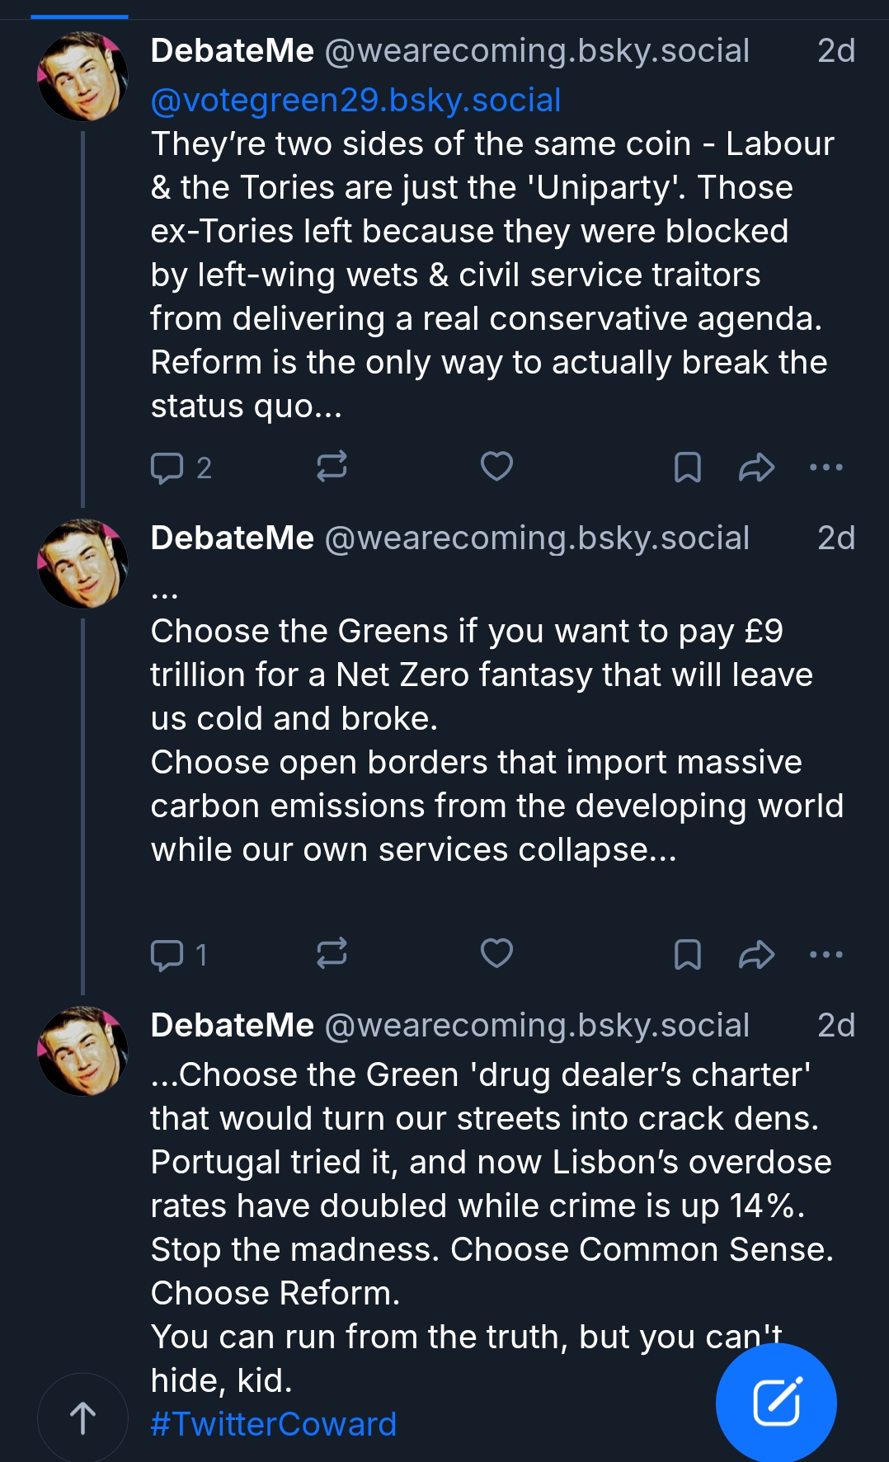Open more options for the first post

pyautogui.click(x=825, y=468)
